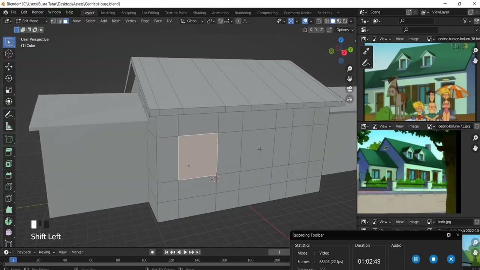Select the Add Cube tool
This screenshot has width=480, height=270.
[x=9, y=139]
